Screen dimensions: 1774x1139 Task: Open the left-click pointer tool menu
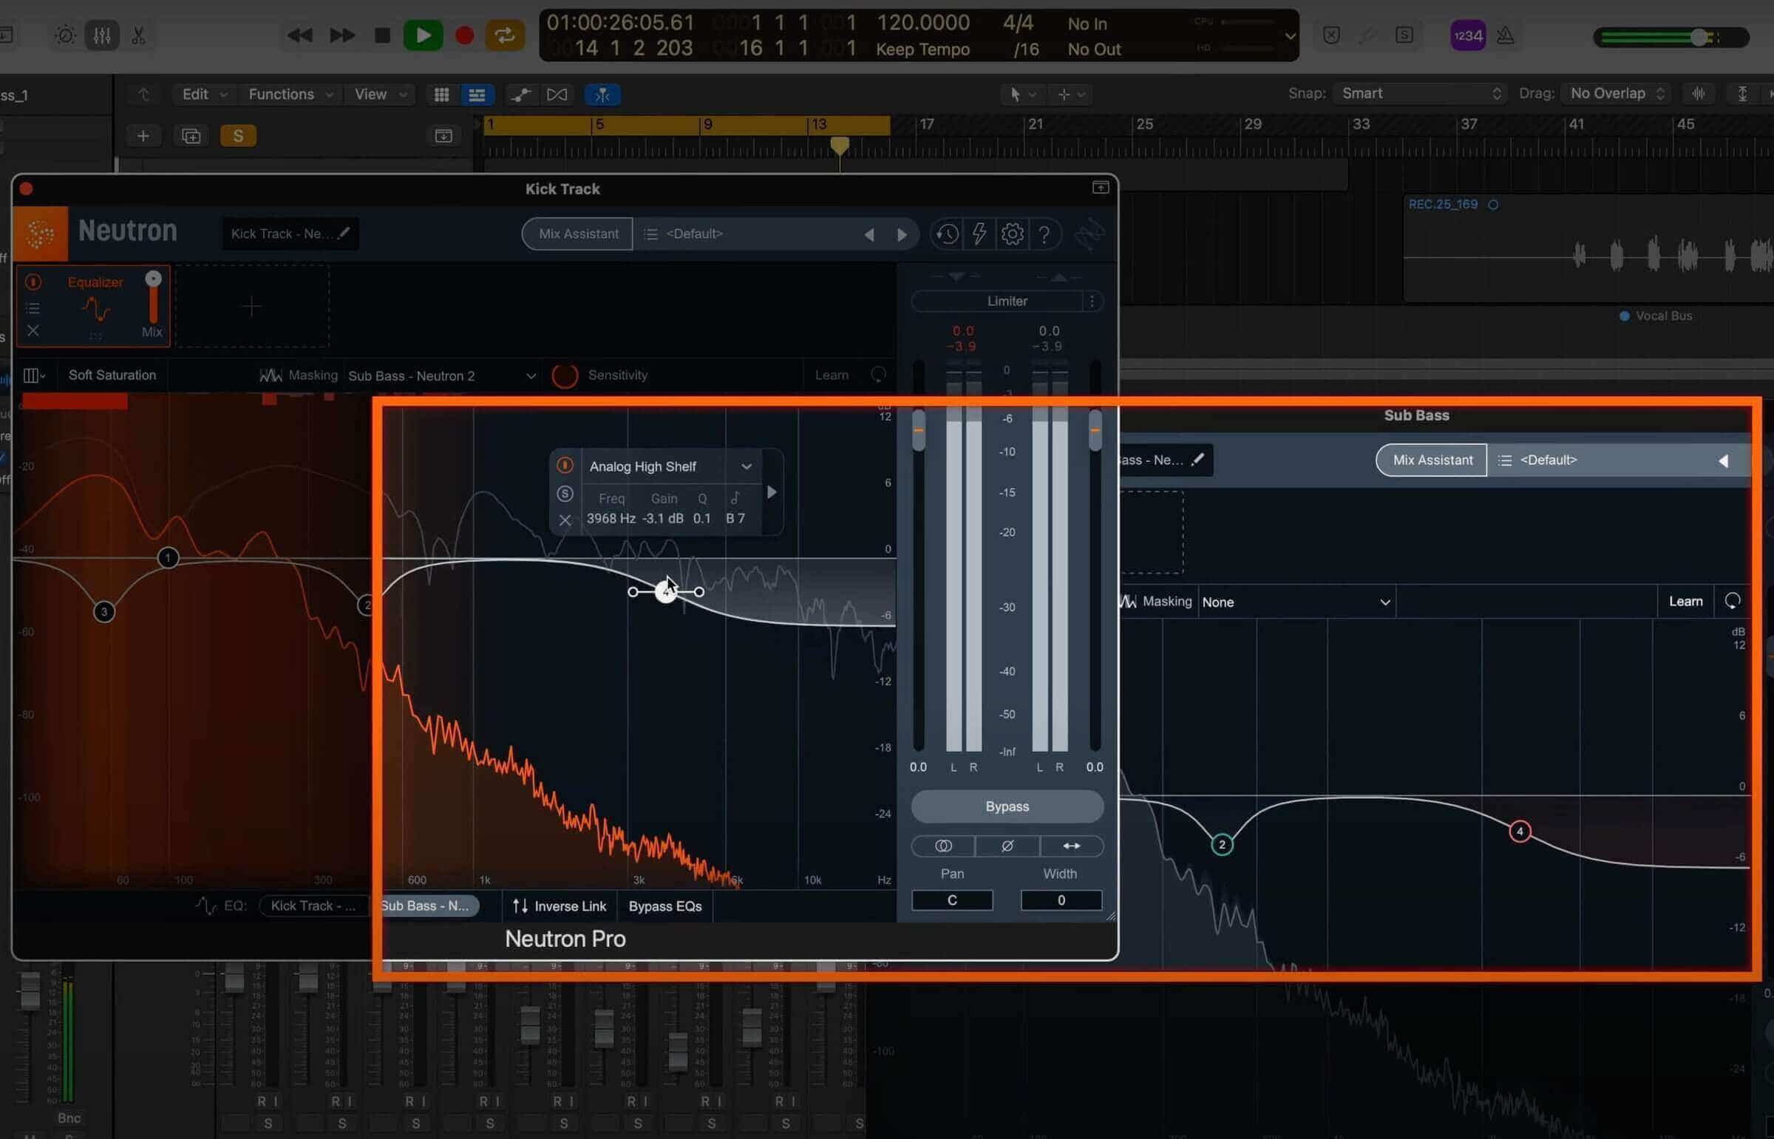[1022, 94]
